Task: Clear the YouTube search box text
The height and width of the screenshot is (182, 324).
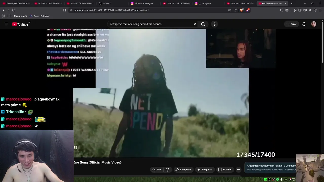Action: 195,24
